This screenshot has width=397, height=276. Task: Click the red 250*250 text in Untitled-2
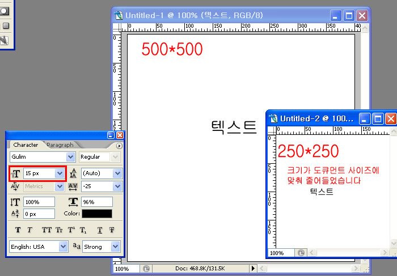click(x=308, y=151)
